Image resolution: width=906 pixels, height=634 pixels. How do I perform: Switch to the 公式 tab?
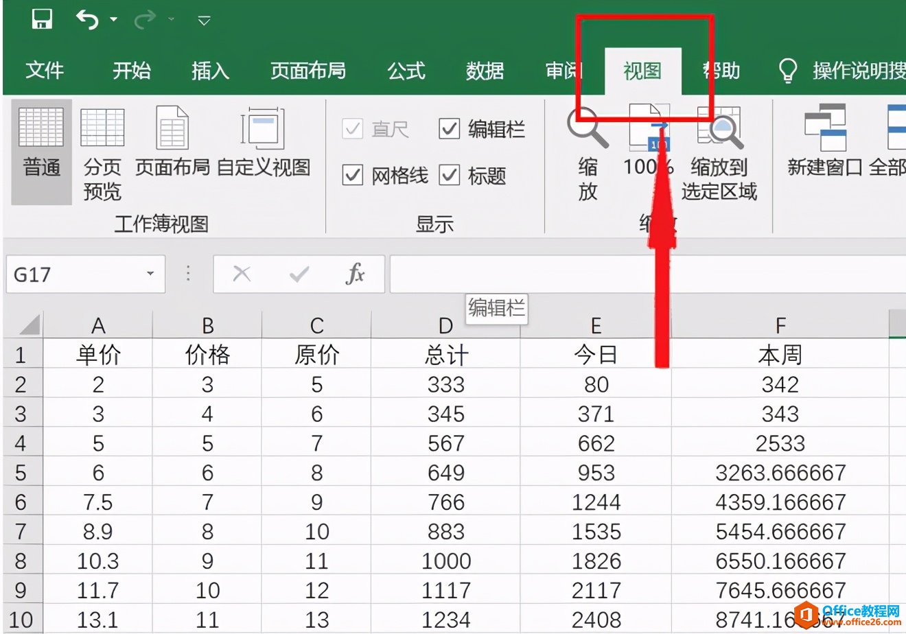[406, 71]
